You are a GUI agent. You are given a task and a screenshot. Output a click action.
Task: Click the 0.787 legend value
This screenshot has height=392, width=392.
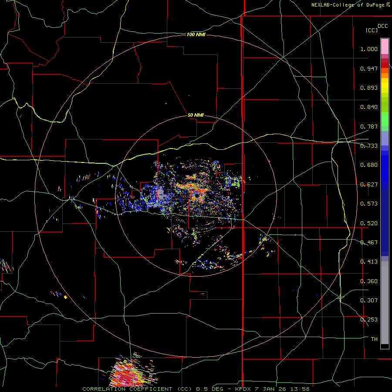tap(369, 126)
